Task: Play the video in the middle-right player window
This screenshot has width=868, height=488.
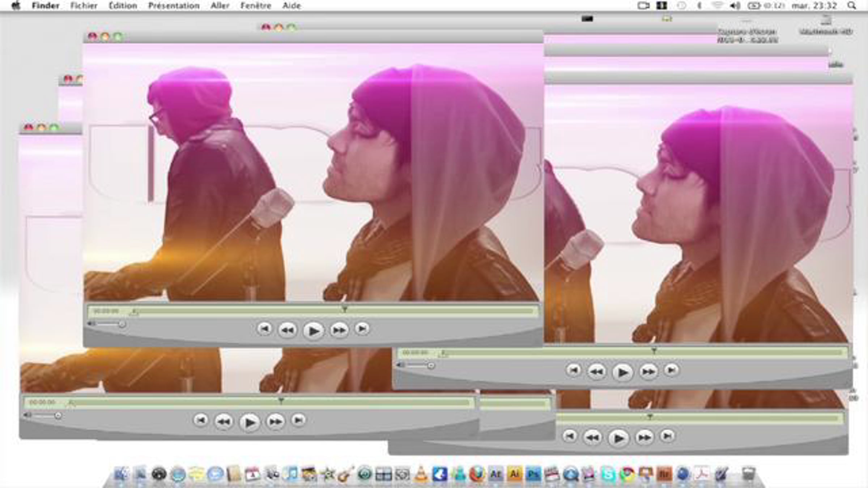Action: [x=622, y=372]
